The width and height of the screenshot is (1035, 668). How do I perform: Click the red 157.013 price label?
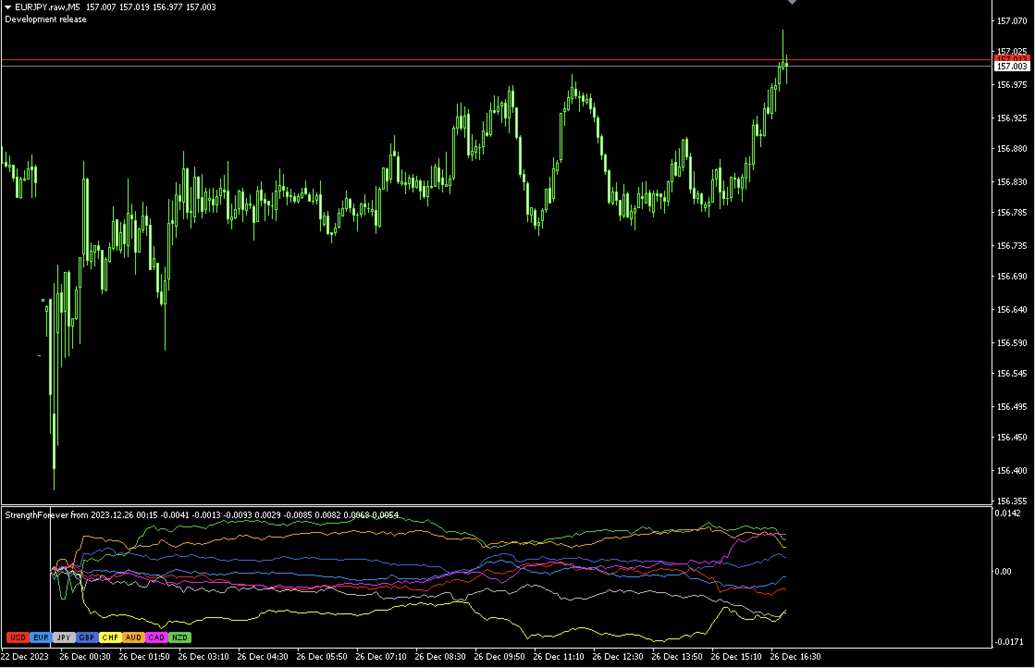pos(1012,59)
